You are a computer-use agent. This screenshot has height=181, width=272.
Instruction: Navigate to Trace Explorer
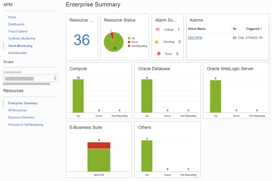point(18,32)
